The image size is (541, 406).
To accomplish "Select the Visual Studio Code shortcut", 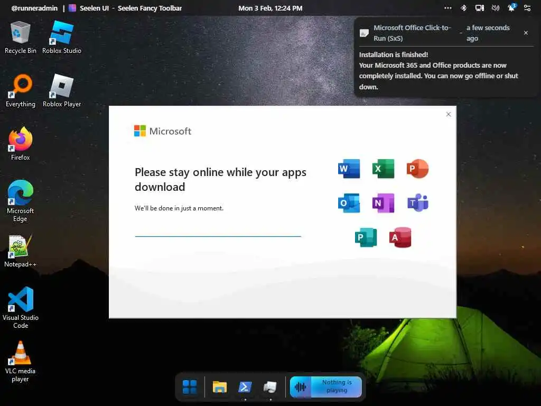I will pos(21,308).
